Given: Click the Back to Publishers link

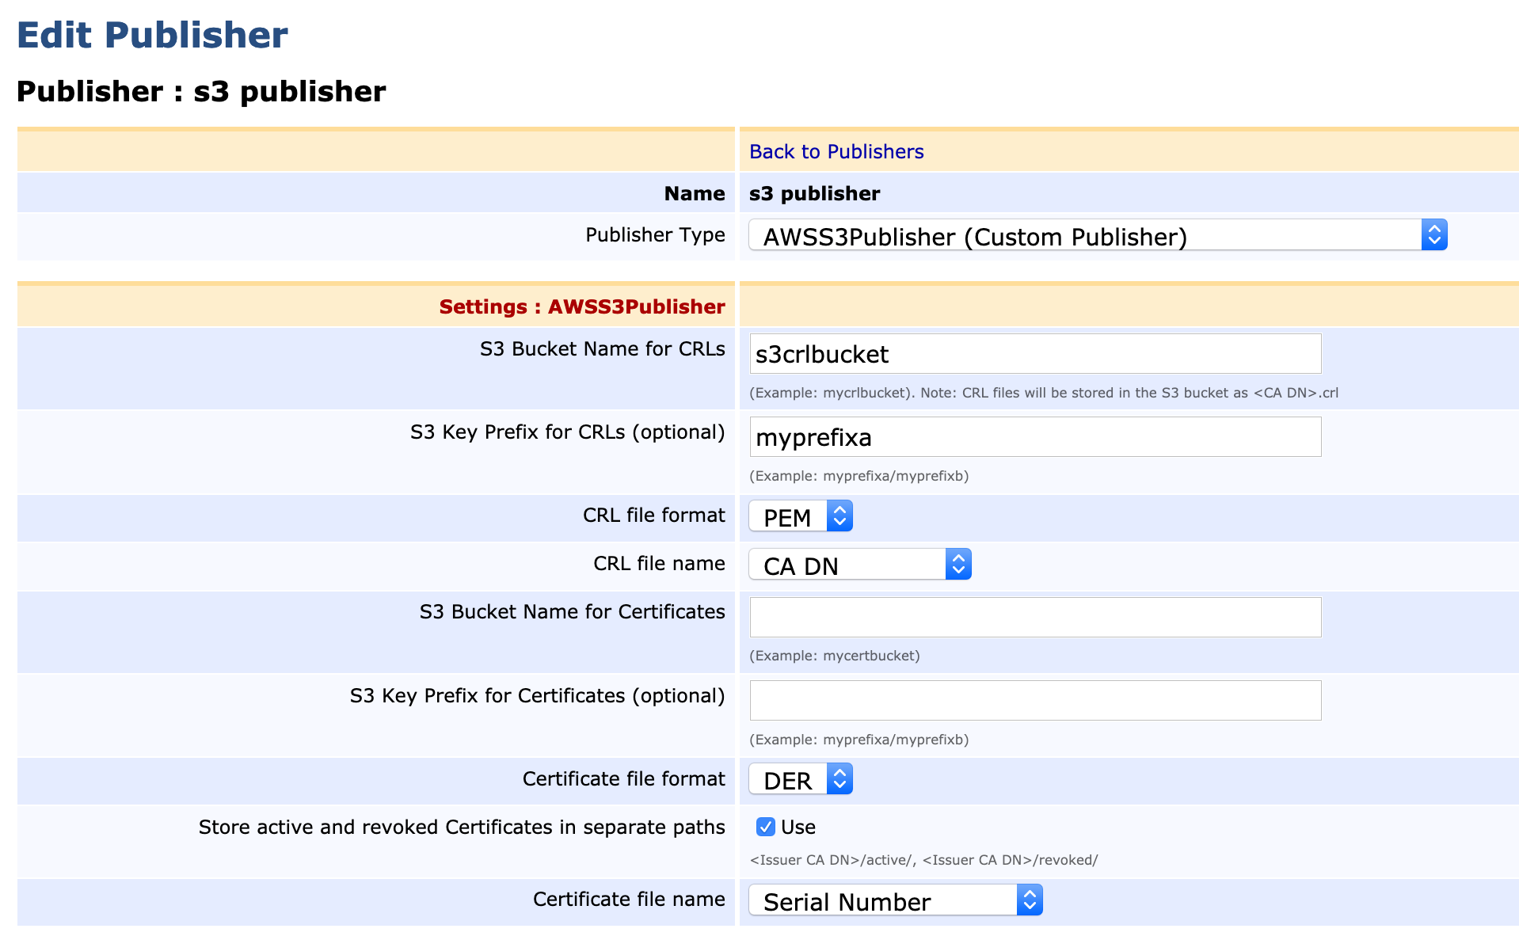Looking at the screenshot, I should (836, 151).
